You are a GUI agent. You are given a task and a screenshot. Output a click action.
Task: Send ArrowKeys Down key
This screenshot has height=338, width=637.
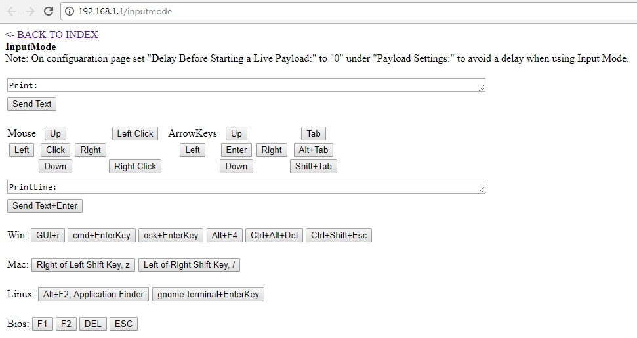[236, 166]
